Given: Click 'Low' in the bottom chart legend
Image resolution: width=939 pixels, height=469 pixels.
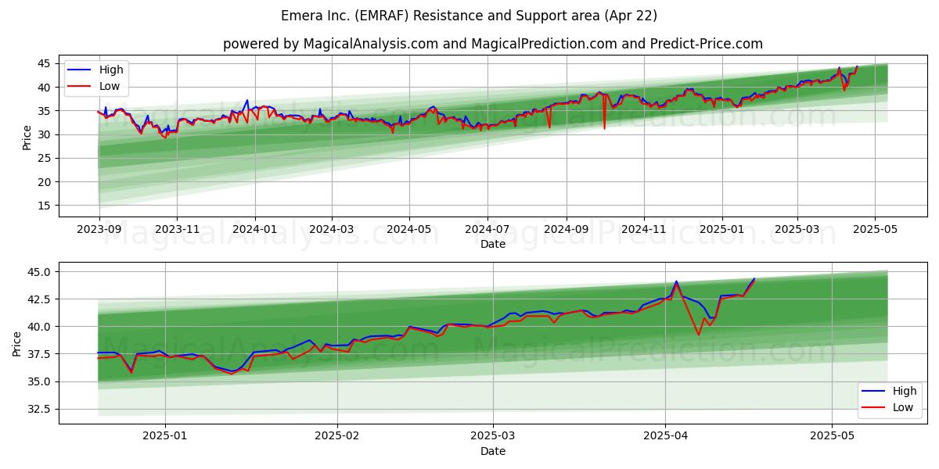Looking at the screenshot, I should click(x=903, y=407).
